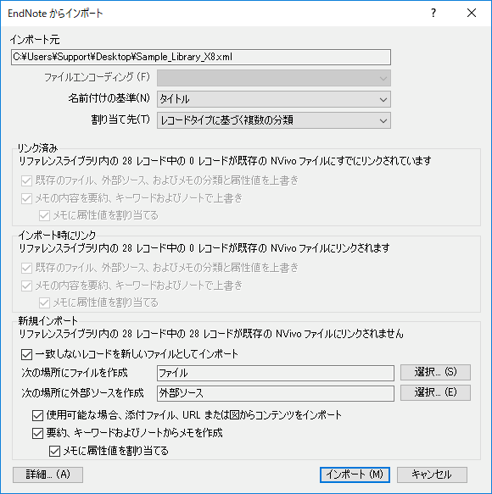The image size is (492, 494).
Task: Click the インポート (M) button
Action: (x=355, y=475)
